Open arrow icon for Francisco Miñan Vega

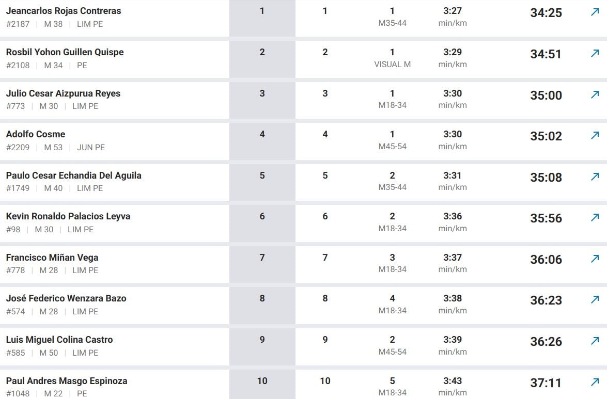coord(595,259)
